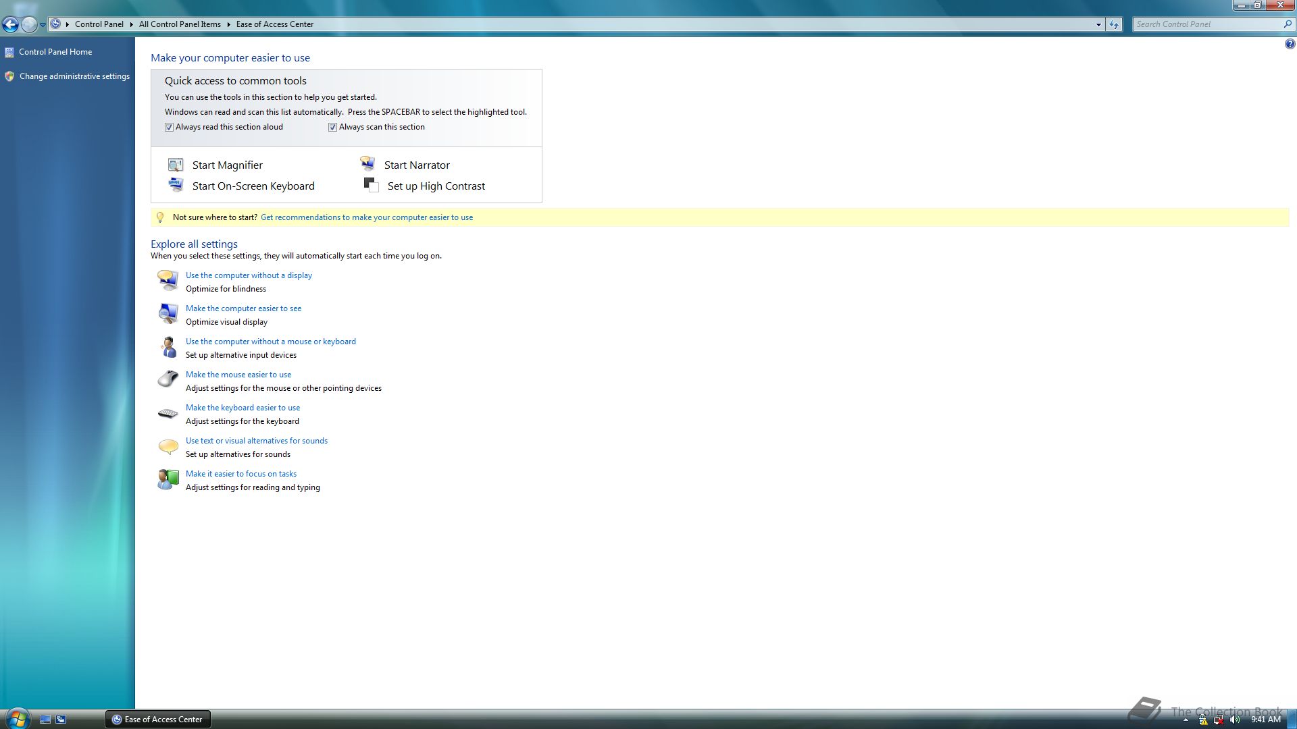Click the icon for computer without a display
The width and height of the screenshot is (1297, 729).
[x=168, y=279]
